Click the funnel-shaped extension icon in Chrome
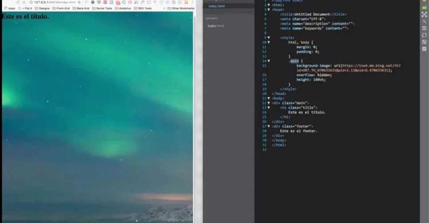 (155, 2)
